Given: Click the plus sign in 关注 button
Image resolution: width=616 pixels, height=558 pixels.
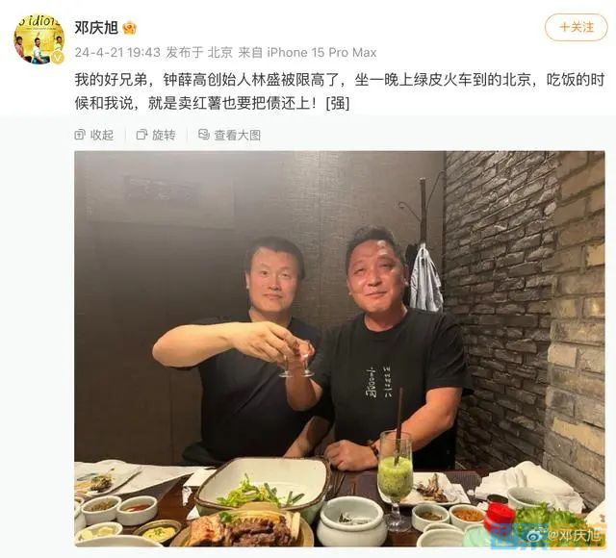Looking at the screenshot, I should (565, 27).
